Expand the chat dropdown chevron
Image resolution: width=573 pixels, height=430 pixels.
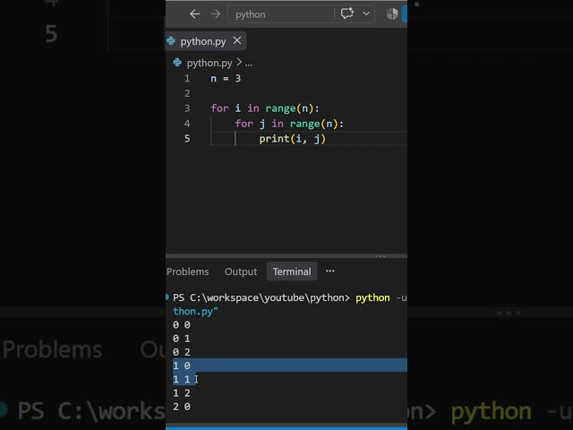tap(366, 14)
